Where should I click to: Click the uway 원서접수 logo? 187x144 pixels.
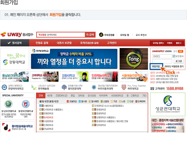click(17, 34)
